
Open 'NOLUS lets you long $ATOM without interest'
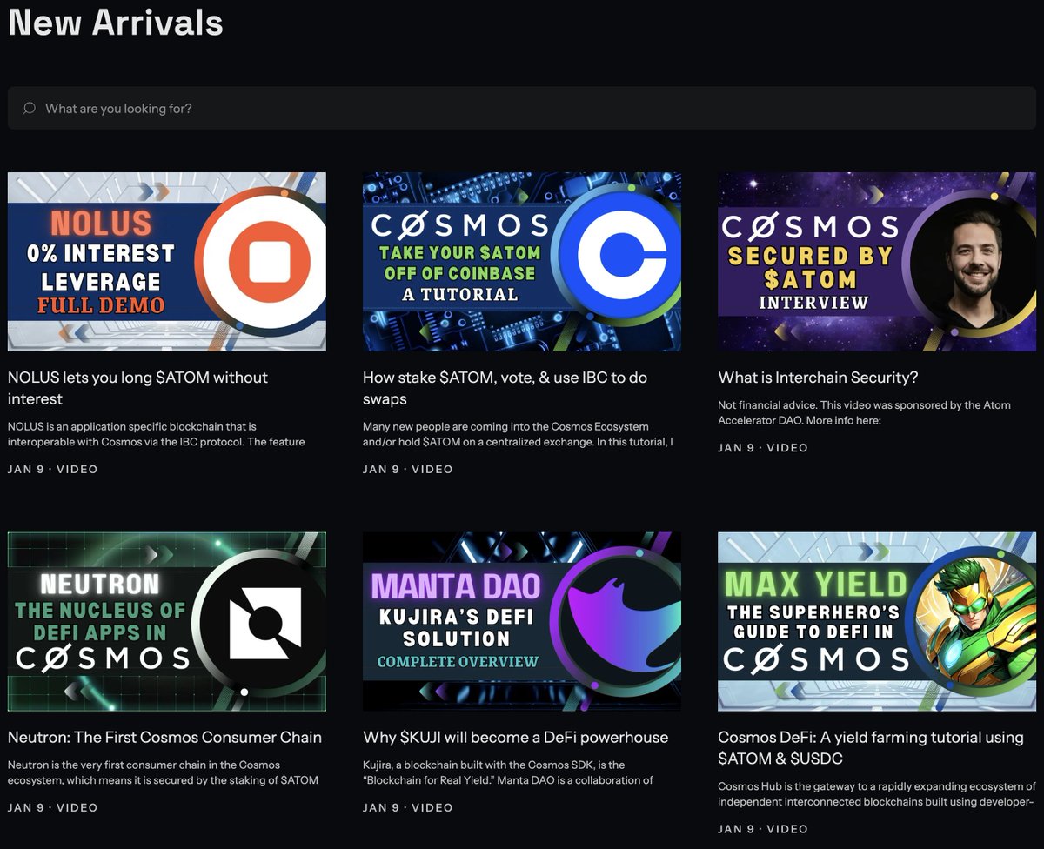coord(138,388)
